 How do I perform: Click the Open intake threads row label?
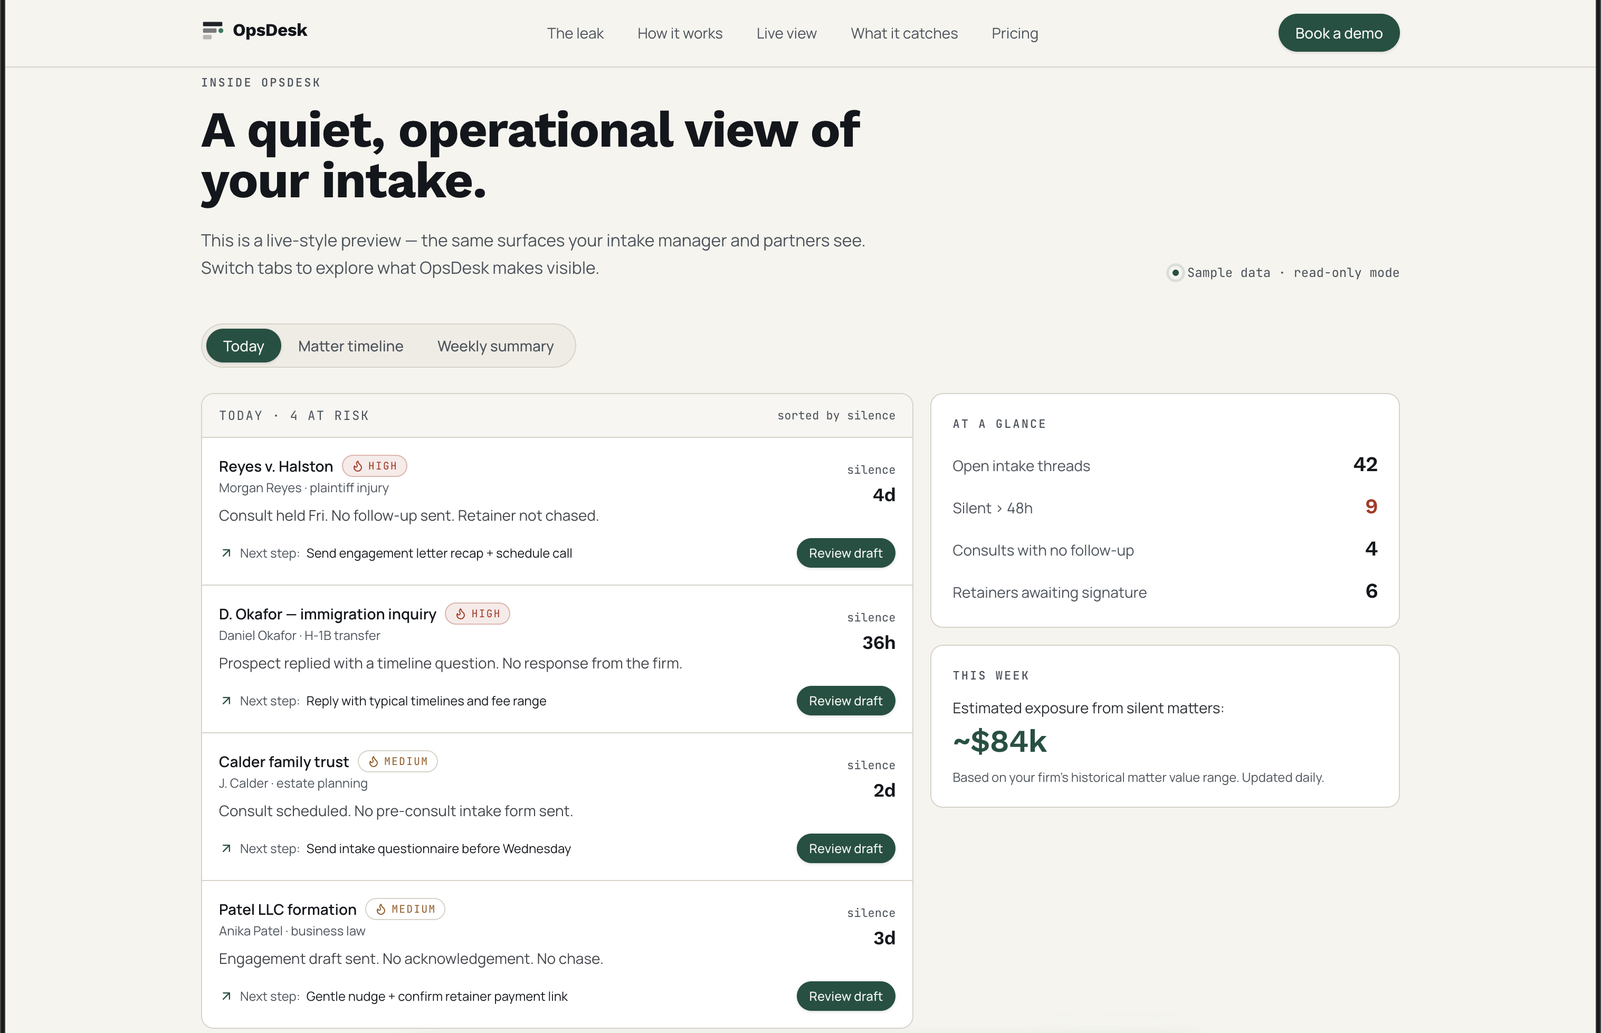(1021, 466)
